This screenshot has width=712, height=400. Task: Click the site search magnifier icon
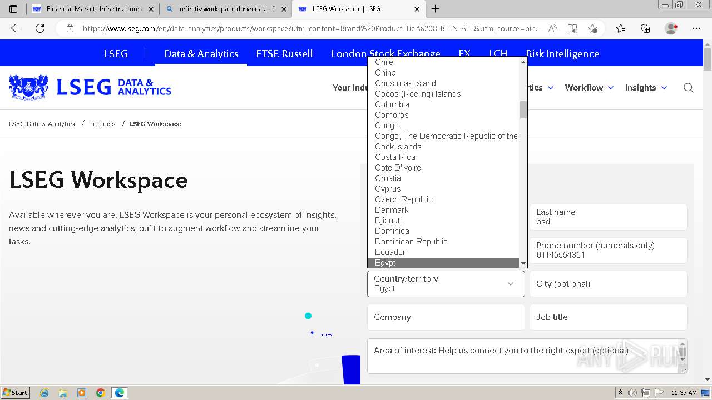tap(689, 88)
